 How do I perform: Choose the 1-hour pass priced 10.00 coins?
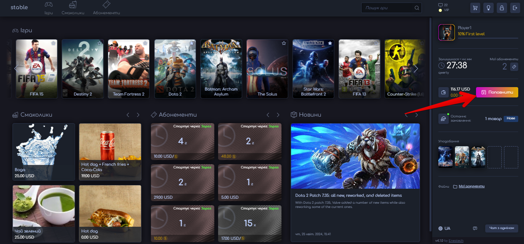[183, 224]
